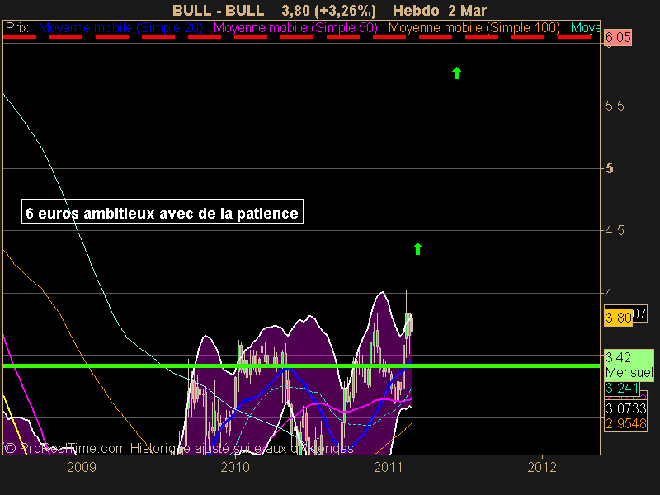Click the '4,5' price axis tick

[x=615, y=231]
